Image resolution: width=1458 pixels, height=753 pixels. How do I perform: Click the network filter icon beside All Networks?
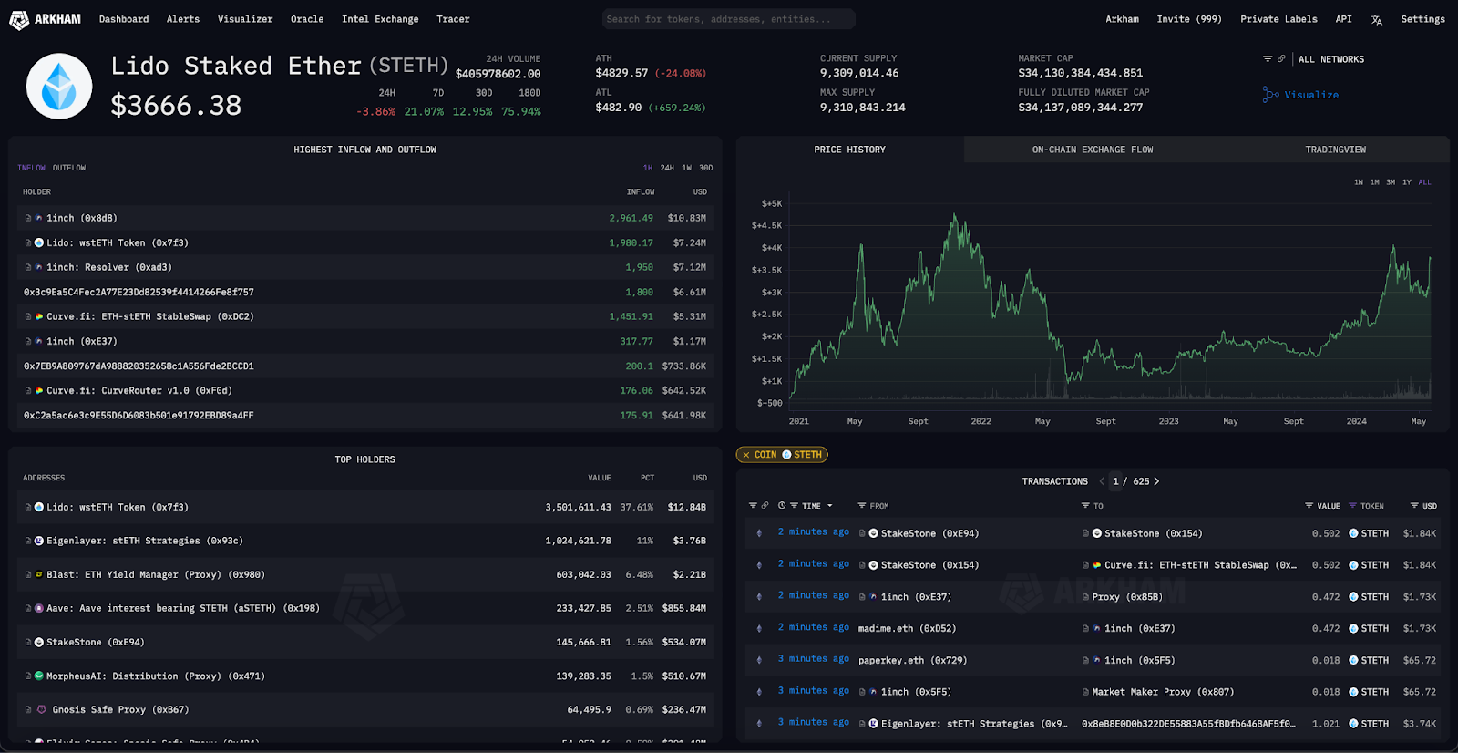pos(1268,59)
